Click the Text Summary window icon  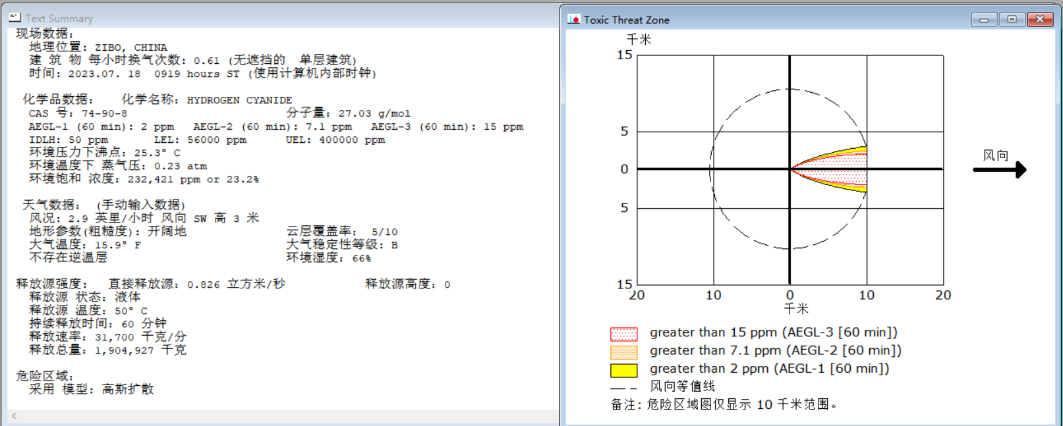point(15,18)
